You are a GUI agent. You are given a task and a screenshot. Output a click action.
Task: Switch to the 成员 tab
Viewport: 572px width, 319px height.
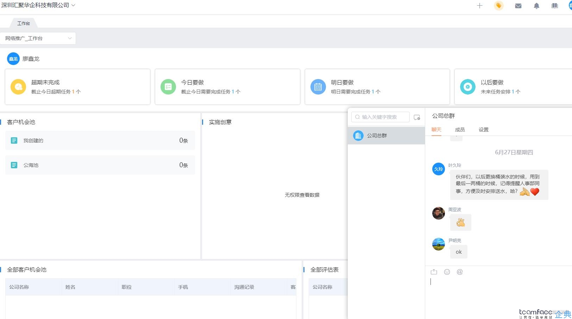click(460, 130)
